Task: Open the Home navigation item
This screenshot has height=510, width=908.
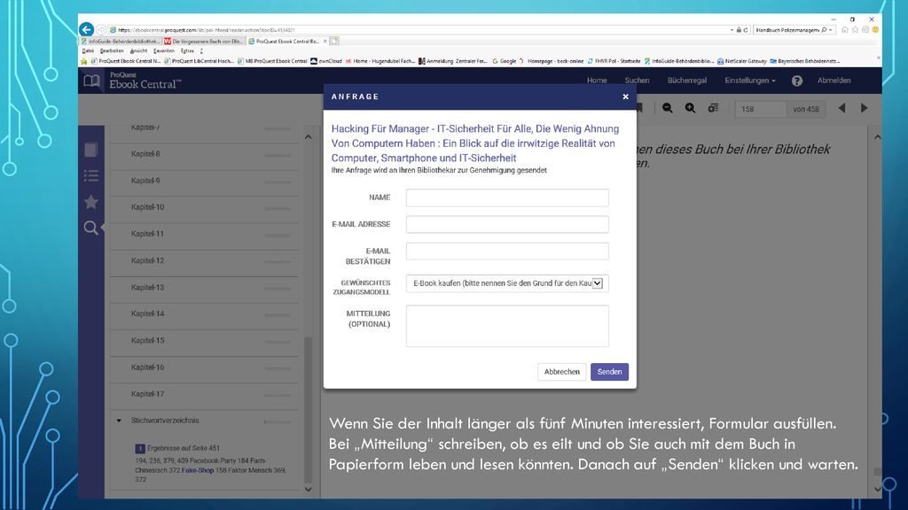Action: tap(597, 81)
